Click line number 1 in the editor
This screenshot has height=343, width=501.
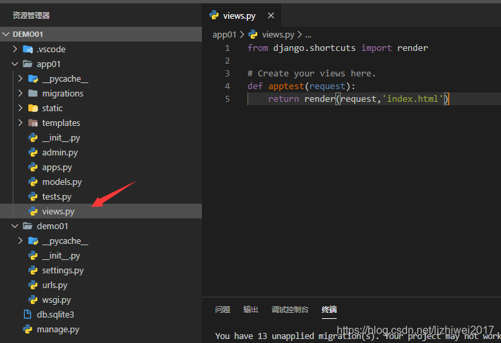227,48
